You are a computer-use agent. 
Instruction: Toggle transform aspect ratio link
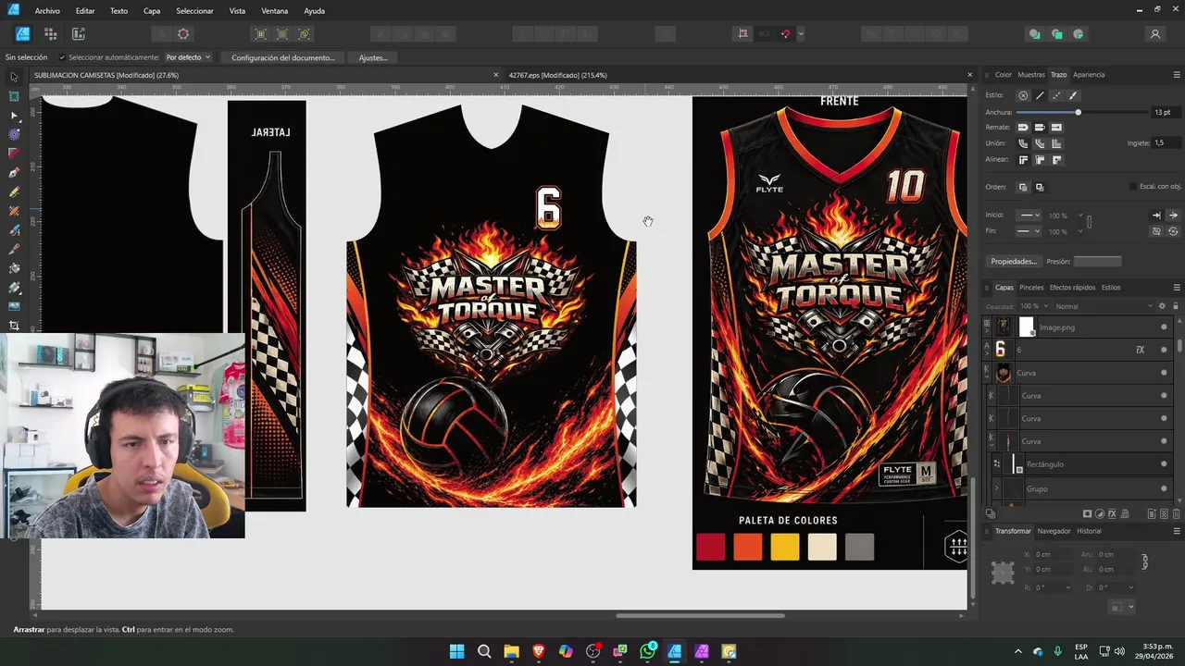coord(1145,561)
